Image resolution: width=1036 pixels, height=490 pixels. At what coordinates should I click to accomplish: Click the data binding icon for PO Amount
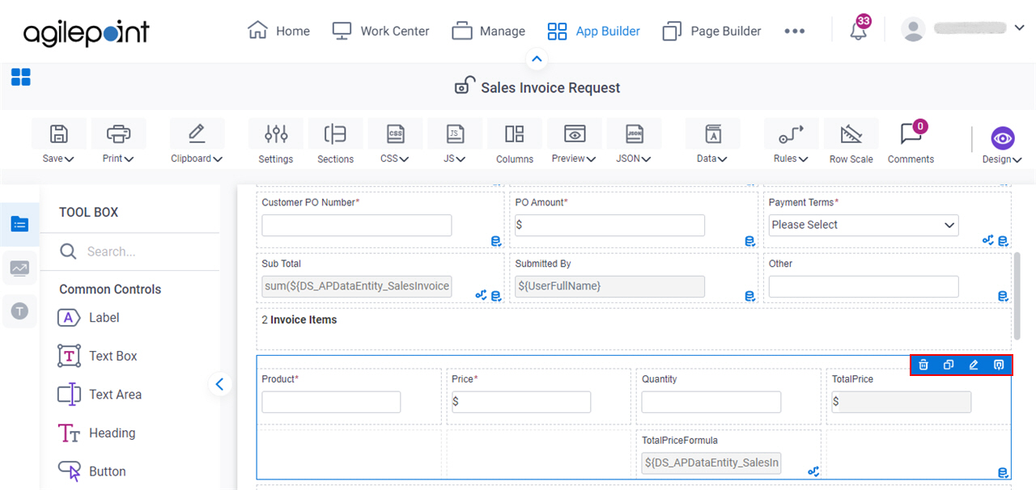coord(750,241)
